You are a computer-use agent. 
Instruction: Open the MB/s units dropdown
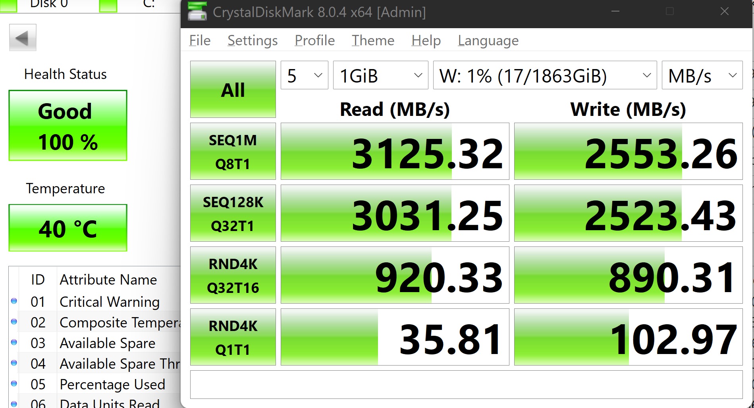(701, 75)
